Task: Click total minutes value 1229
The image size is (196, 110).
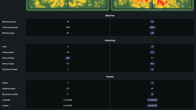Action: point(68,28)
